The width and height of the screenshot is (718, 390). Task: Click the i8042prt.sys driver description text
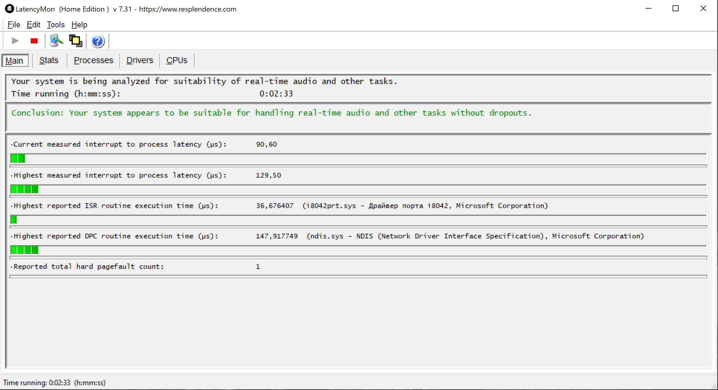pos(425,206)
